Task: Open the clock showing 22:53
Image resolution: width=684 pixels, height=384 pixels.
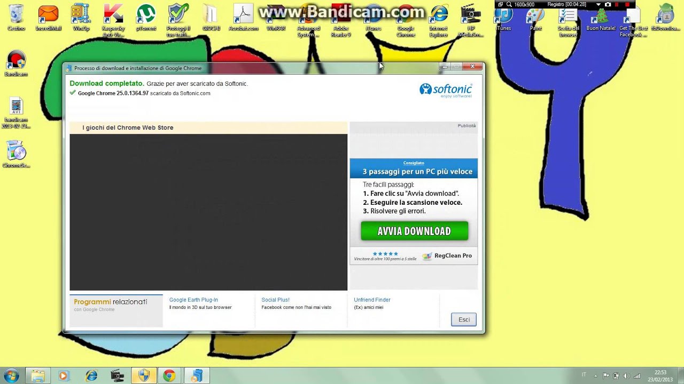Action: point(660,375)
